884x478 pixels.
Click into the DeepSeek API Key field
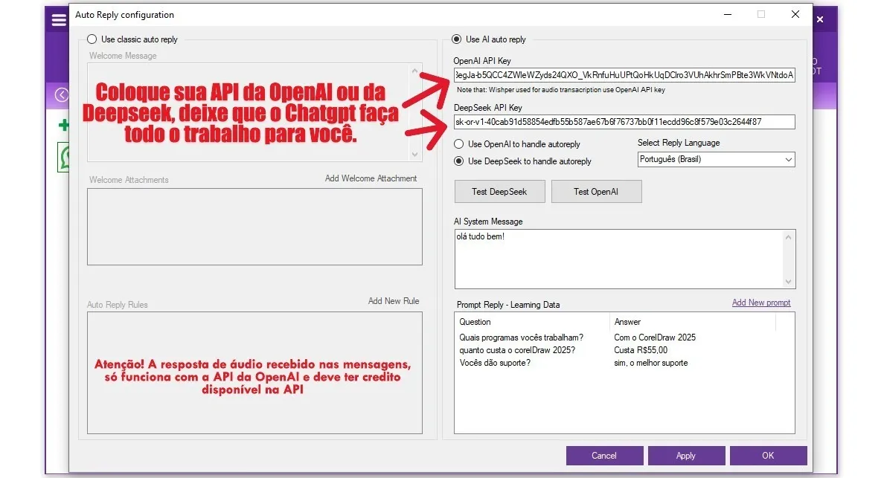624,122
